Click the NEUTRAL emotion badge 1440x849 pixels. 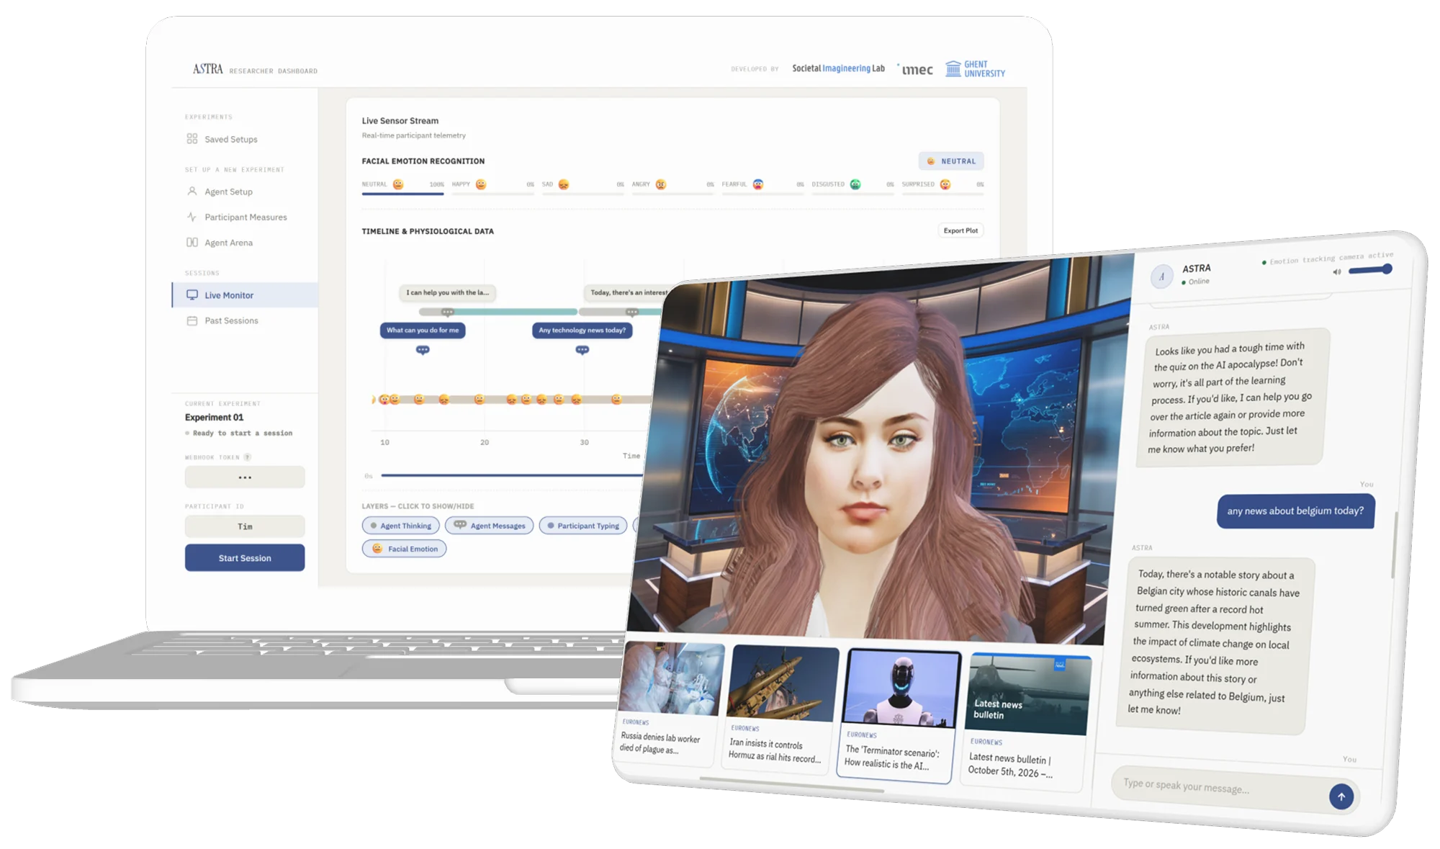click(x=951, y=161)
